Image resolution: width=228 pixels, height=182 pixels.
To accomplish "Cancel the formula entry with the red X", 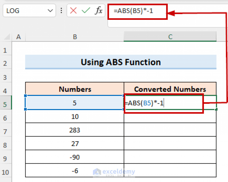I will pyautogui.click(x=73, y=11).
